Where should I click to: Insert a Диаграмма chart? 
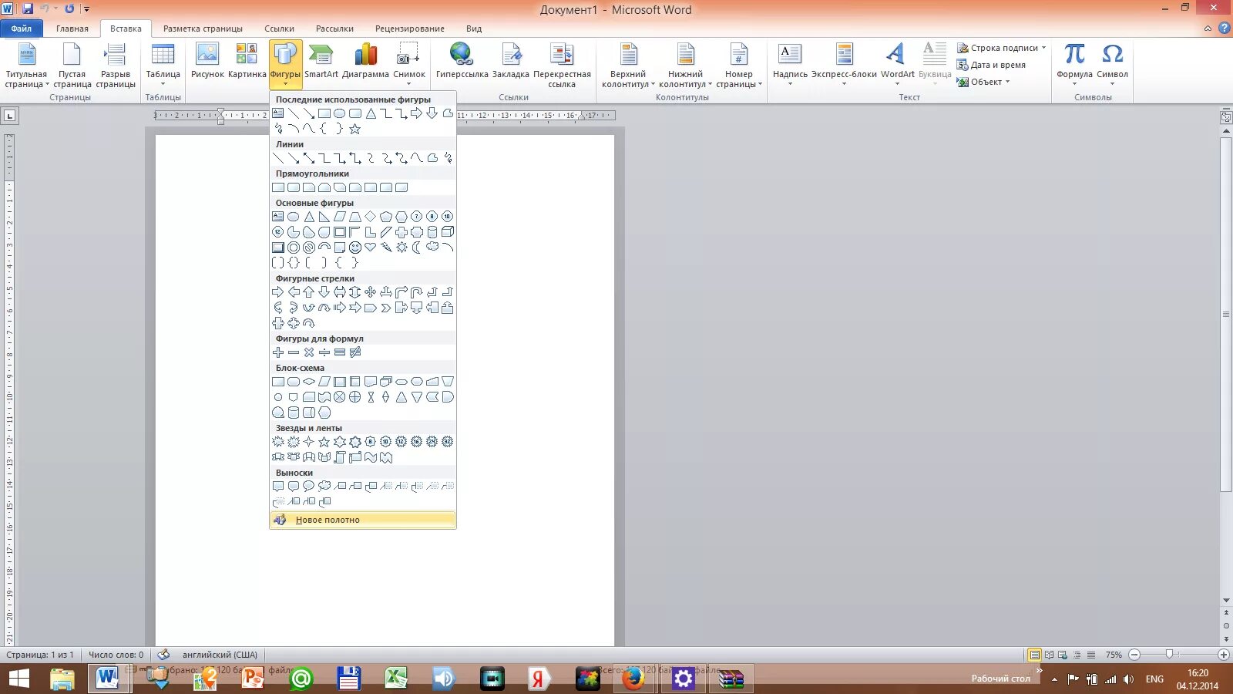pos(365,62)
